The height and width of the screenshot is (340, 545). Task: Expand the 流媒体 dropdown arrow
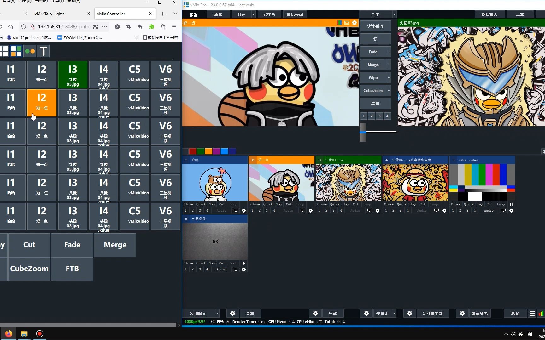394,314
